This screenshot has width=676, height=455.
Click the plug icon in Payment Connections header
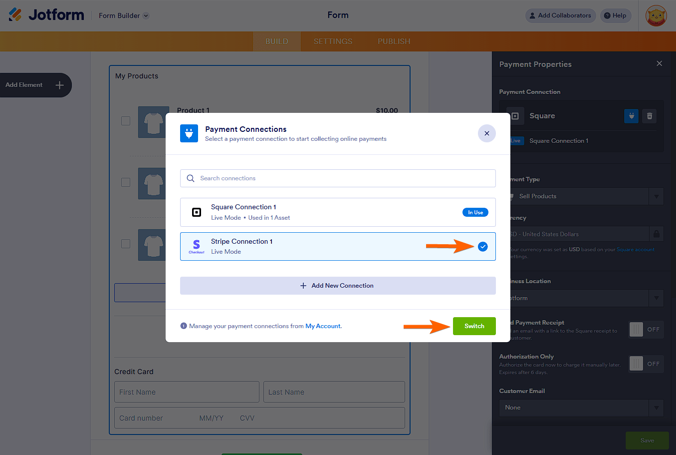point(189,133)
